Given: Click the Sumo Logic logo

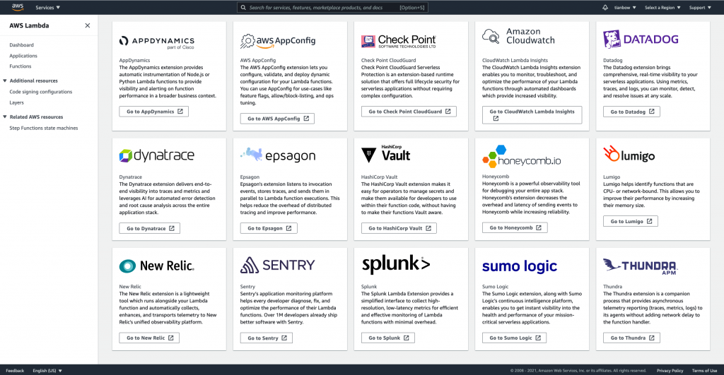Looking at the screenshot, I should pos(520,266).
